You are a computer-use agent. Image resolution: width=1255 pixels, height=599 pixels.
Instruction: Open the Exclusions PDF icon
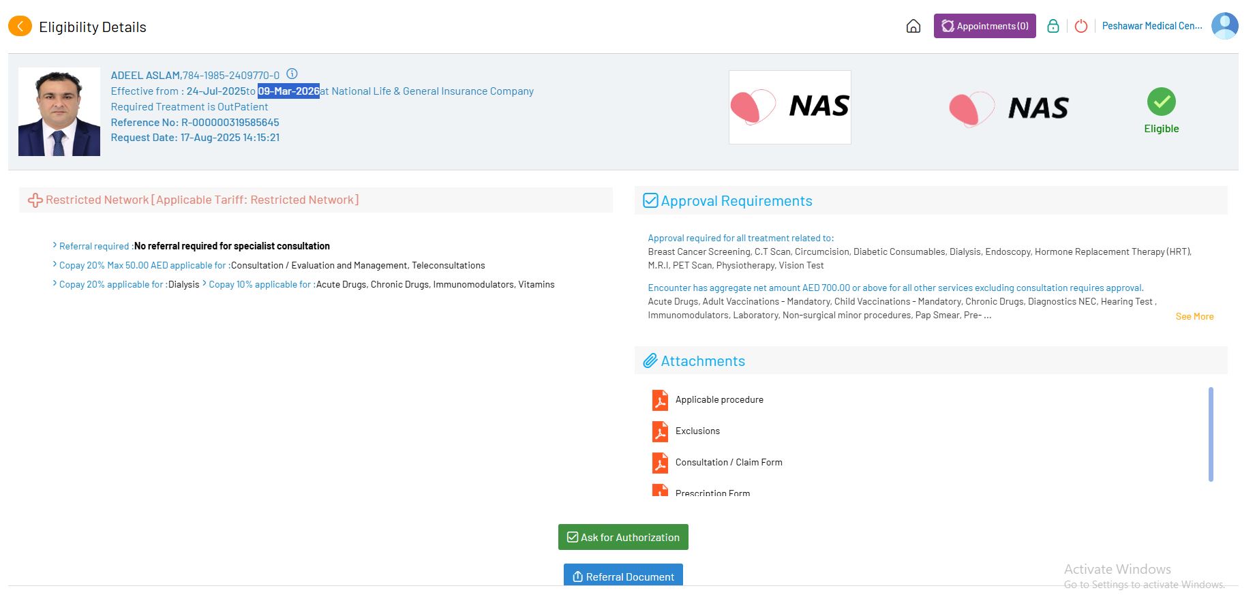tap(660, 431)
